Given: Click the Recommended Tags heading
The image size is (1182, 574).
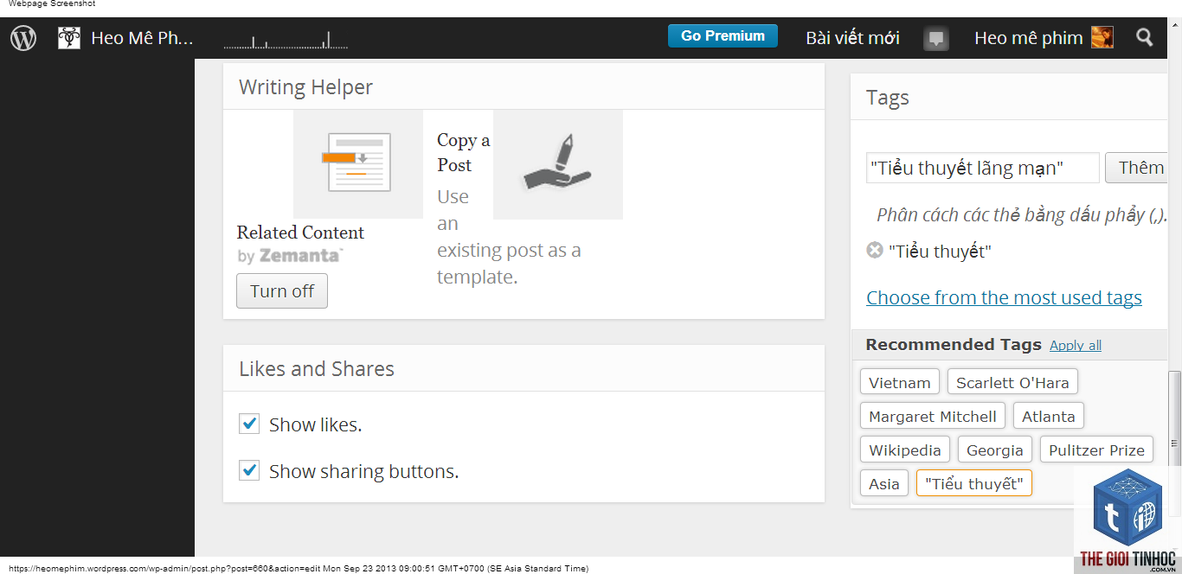Looking at the screenshot, I should [x=954, y=345].
